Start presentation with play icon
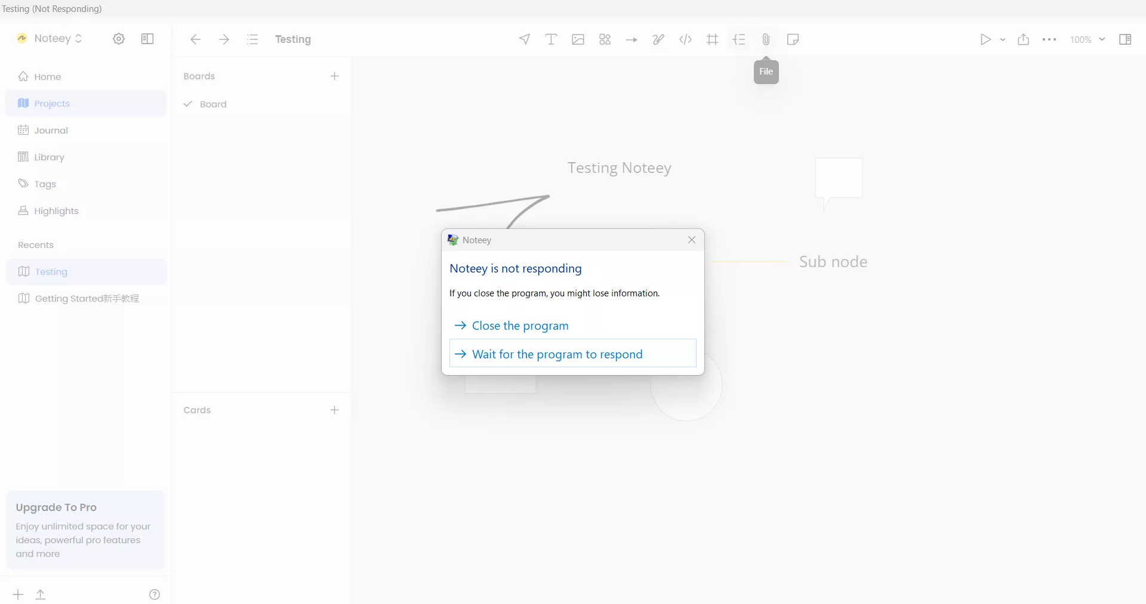1146x604 pixels. (x=985, y=39)
